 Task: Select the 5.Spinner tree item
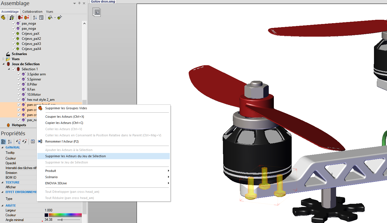(34, 79)
